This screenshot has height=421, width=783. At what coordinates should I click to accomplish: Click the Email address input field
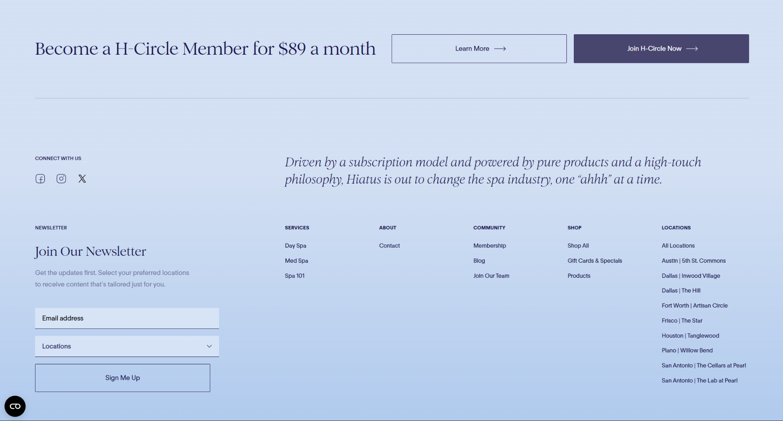coord(127,318)
